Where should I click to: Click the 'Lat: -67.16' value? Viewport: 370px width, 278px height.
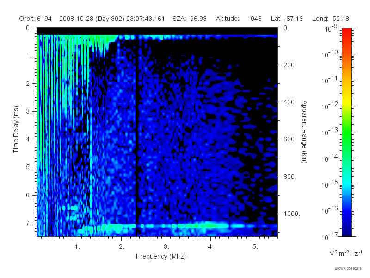coord(287,19)
